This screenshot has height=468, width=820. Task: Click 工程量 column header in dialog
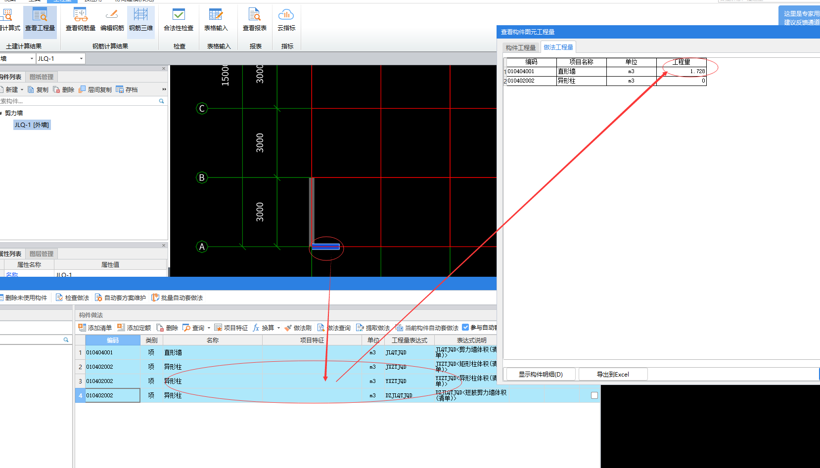(681, 62)
